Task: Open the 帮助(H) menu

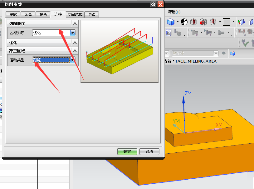Action: pos(174,12)
